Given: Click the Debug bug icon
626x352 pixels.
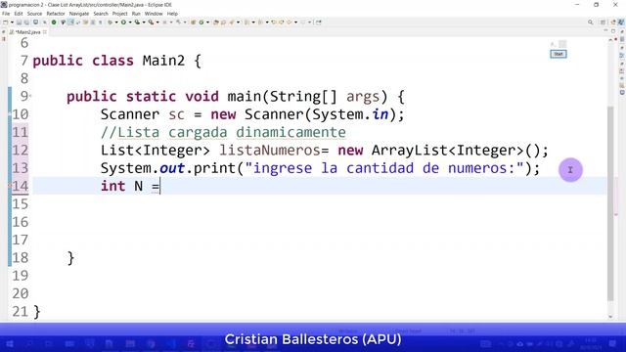Looking at the screenshot, I should coord(110,22).
